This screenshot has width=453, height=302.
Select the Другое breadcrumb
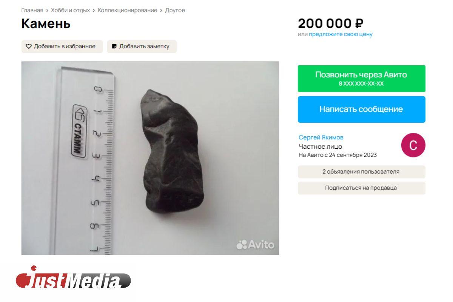click(x=175, y=10)
